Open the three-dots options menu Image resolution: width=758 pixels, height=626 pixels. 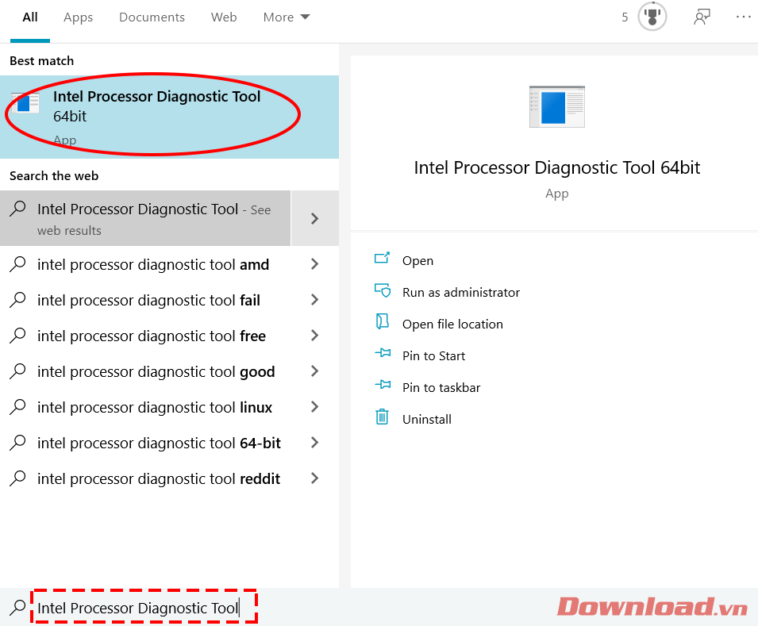(x=743, y=17)
